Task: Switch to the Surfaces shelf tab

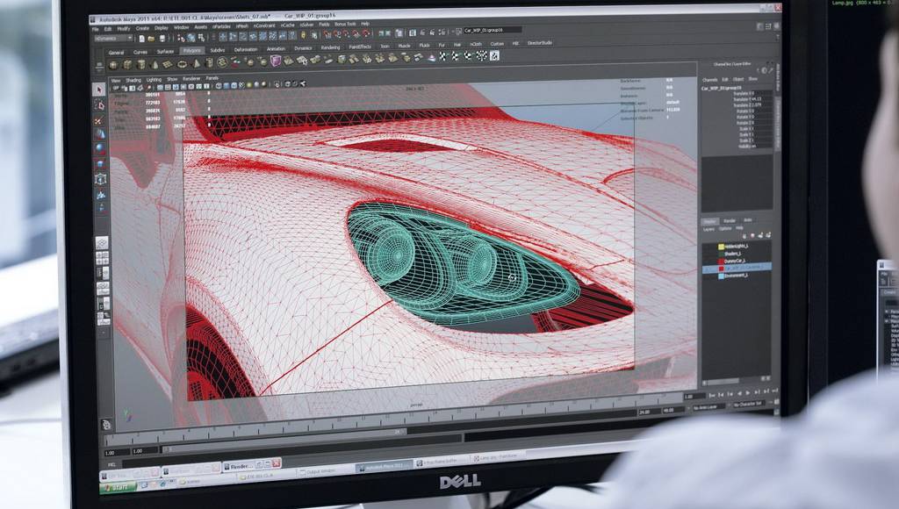Action: pos(165,52)
